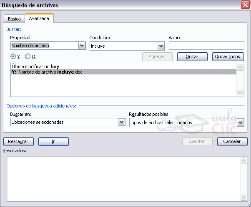The image size is (251, 207).
Task: Choose the O radio button
Action: (x=28, y=56)
